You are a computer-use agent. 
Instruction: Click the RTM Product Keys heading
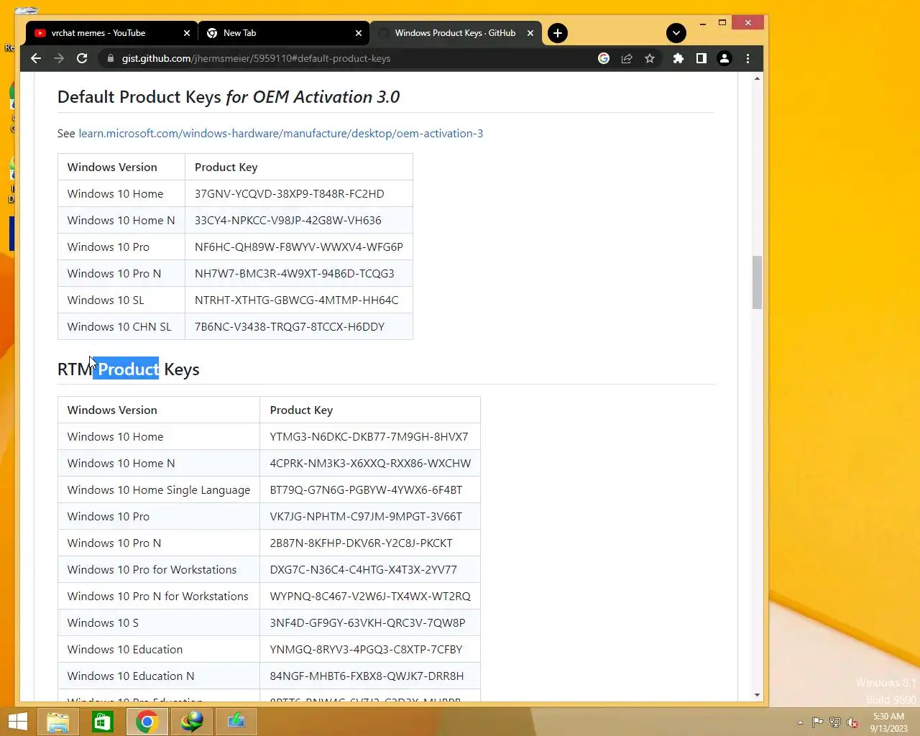[x=129, y=369]
